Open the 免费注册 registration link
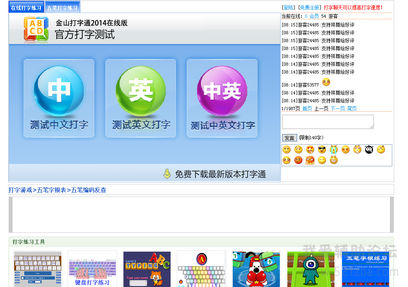Image resolution: width=408 pixels, height=287 pixels. [309, 7]
